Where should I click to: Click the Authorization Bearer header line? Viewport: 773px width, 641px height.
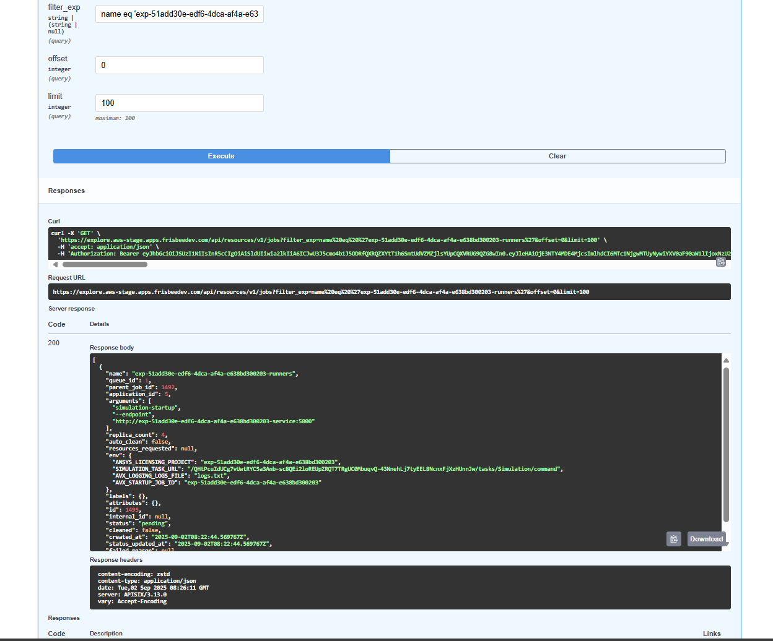click(394, 254)
